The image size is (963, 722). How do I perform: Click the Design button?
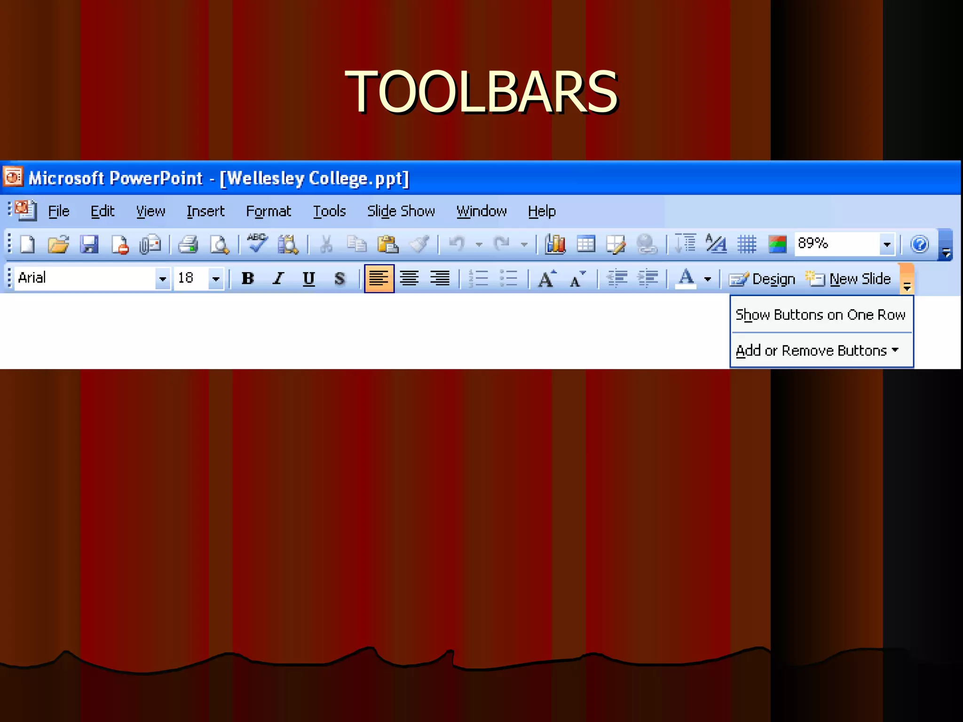[762, 279]
